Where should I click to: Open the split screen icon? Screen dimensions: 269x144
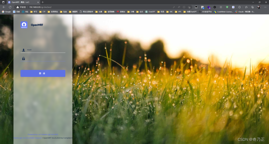point(184,7)
